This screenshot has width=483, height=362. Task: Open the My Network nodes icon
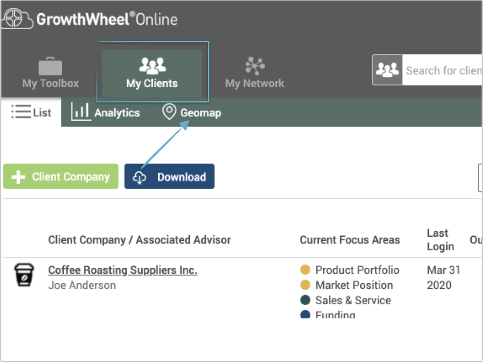pos(255,66)
